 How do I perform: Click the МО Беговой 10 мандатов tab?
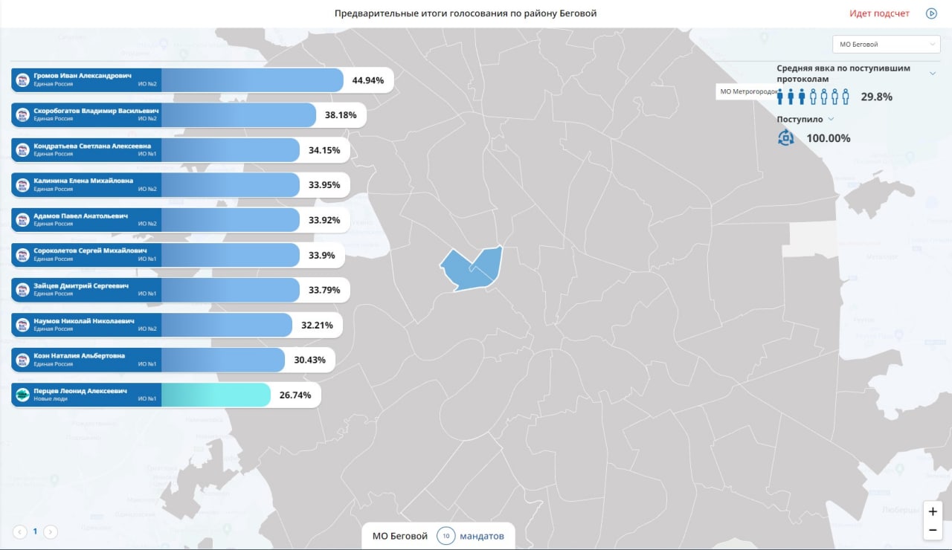point(438,536)
